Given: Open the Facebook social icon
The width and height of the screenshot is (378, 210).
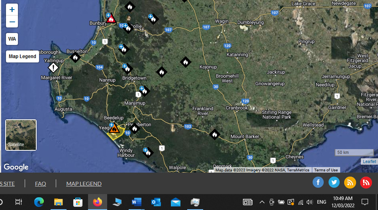Looking at the screenshot, I should pos(318,182).
